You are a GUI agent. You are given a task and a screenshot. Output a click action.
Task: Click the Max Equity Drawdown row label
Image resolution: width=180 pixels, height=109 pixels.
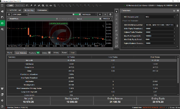(x=29, y=78)
